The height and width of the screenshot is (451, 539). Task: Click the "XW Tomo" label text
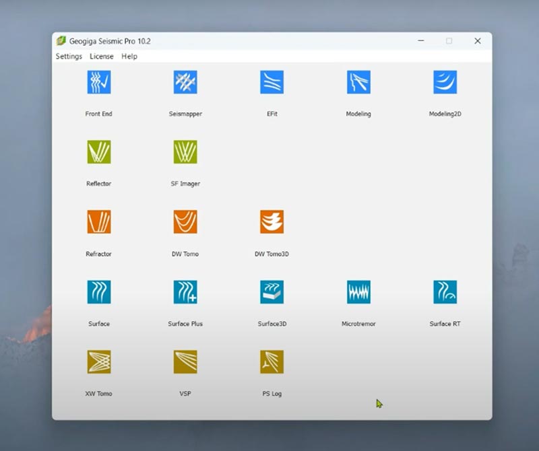coord(98,394)
